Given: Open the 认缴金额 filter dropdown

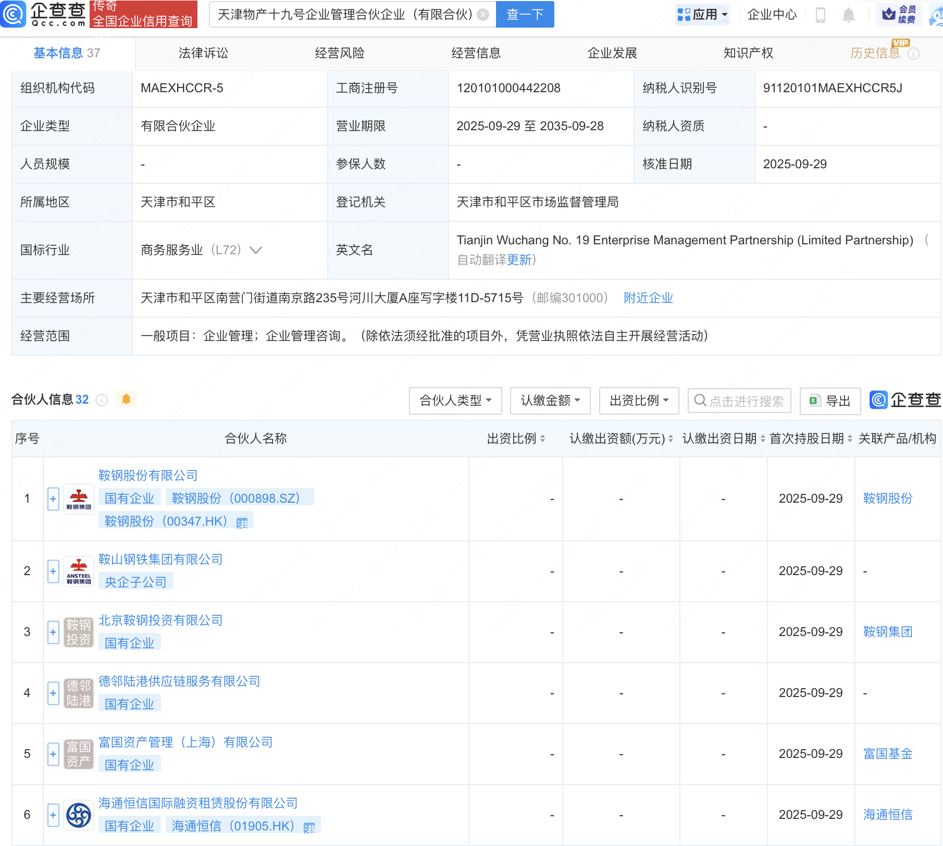Looking at the screenshot, I should [550, 401].
